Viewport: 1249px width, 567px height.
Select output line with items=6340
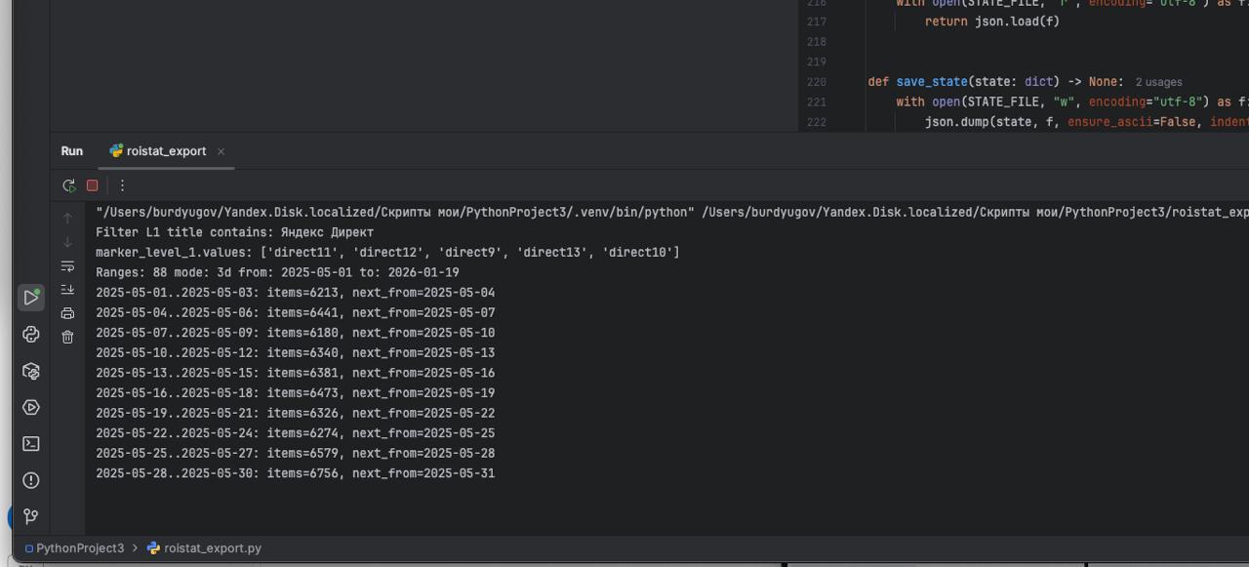pyautogui.click(x=295, y=353)
